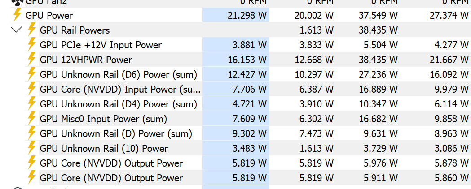The width and height of the screenshot is (471, 189).
Task: Click the current value 21.298 W
Action: pos(247,15)
